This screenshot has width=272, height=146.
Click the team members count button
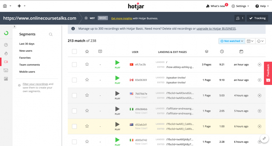click(240, 18)
